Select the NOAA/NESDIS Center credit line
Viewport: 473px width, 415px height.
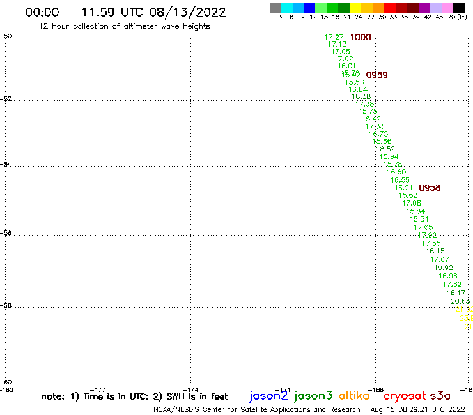point(257,410)
